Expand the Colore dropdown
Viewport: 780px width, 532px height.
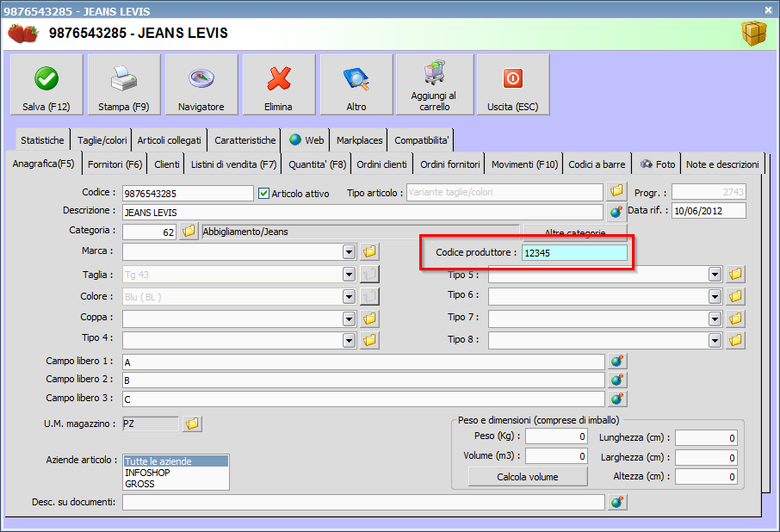click(350, 297)
